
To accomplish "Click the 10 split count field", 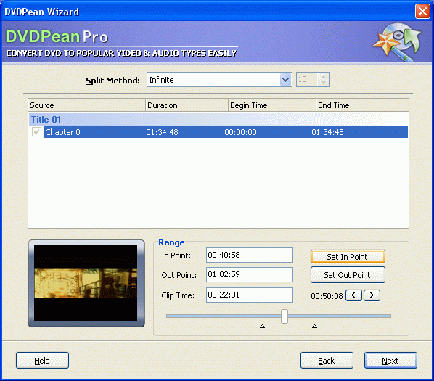I will (x=307, y=80).
